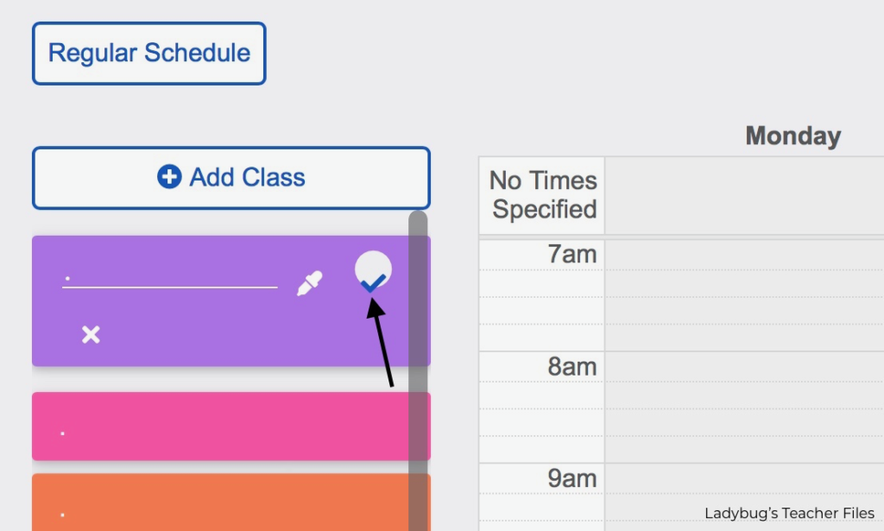884x531 pixels.
Task: Select the orange class card
Action: pyautogui.click(x=220, y=503)
